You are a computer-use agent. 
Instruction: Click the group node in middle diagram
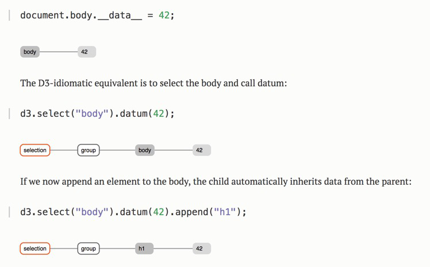click(x=89, y=150)
